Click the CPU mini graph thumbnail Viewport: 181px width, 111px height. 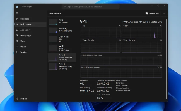pos(53,22)
